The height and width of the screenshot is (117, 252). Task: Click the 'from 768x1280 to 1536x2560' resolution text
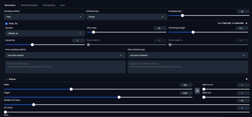click(x=231, y=23)
